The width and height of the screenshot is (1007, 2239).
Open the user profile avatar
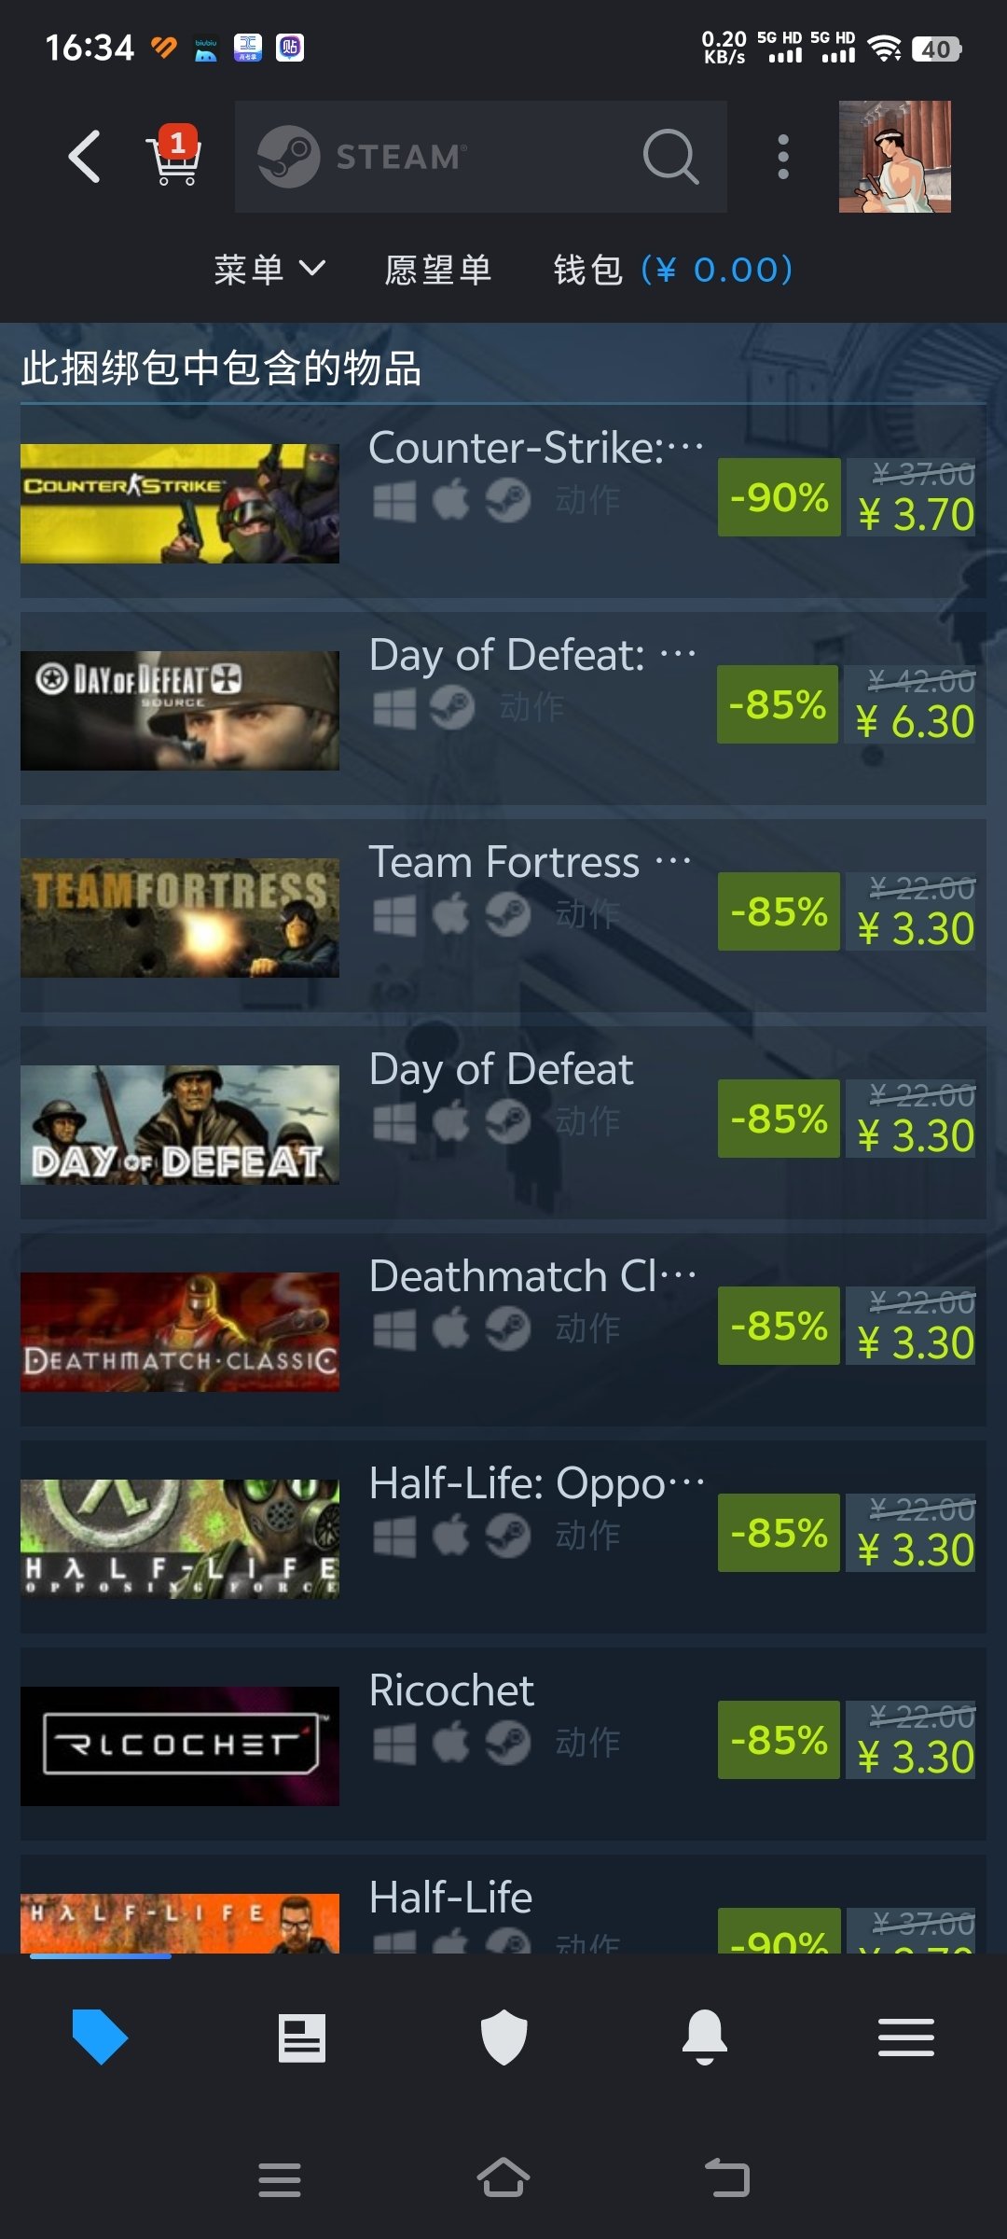click(895, 156)
